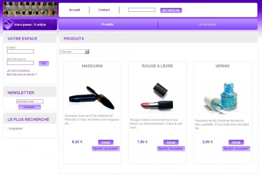
Task: Send newsletter signup with envoyer button
Action: pyautogui.click(x=29, y=107)
